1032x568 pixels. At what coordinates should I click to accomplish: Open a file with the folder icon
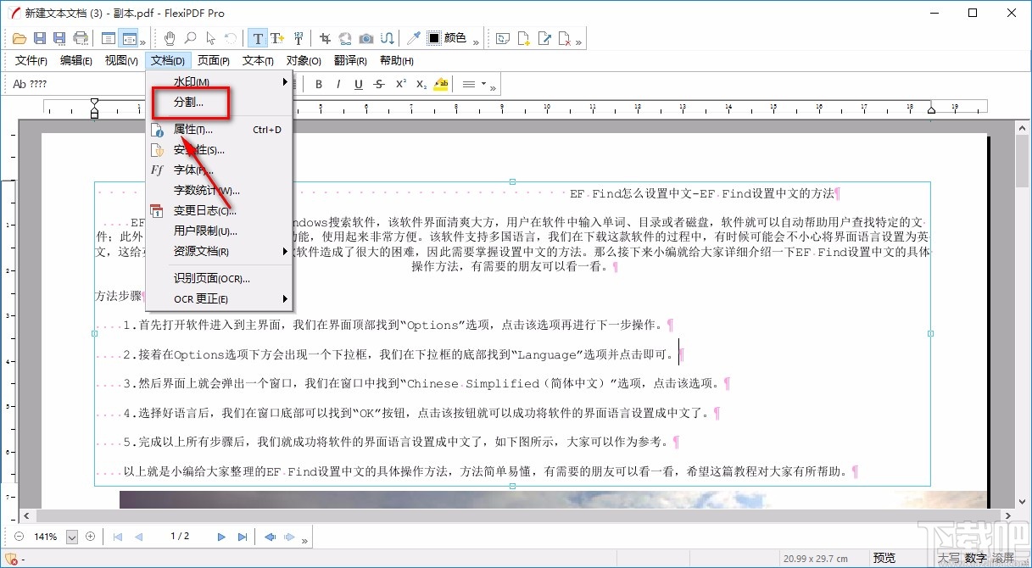pos(20,38)
